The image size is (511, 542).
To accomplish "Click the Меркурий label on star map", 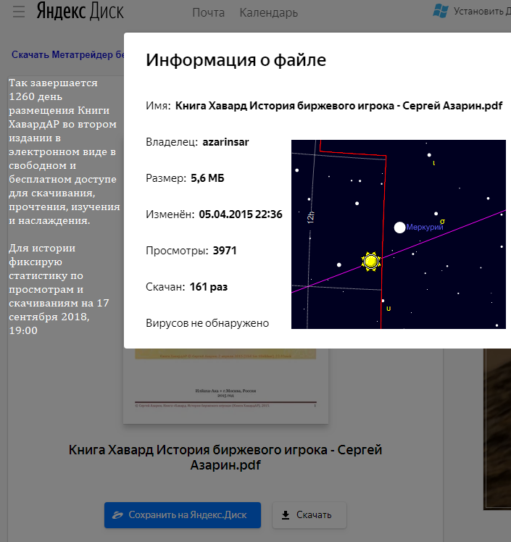I will coord(424,228).
